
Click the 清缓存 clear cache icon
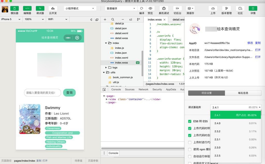pyautogui.click(x=190, y=8)
